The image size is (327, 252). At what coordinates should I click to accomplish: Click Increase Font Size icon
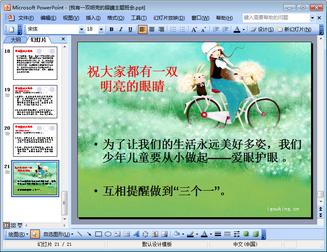(194, 29)
